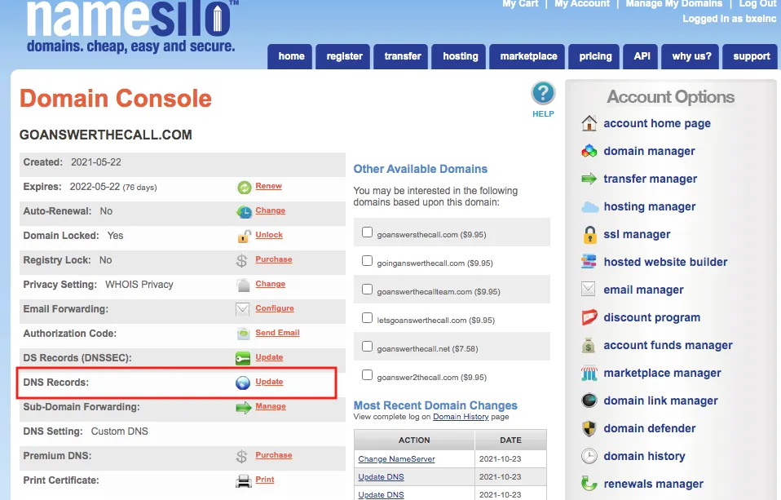
Task: Click the Update link for DS Records
Action: (269, 357)
